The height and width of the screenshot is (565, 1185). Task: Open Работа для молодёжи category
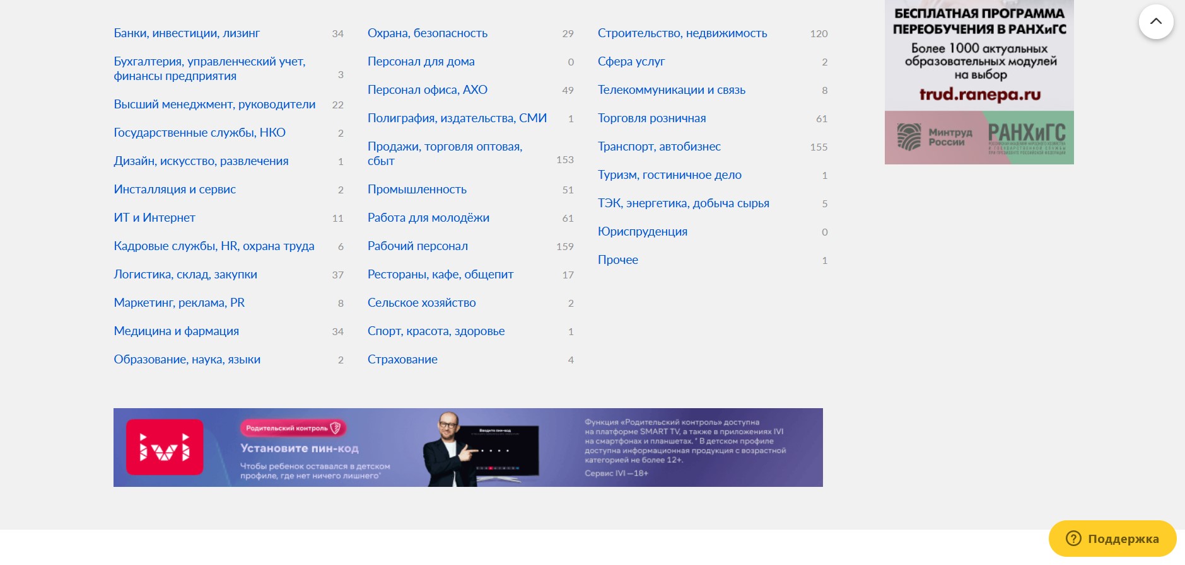428,218
